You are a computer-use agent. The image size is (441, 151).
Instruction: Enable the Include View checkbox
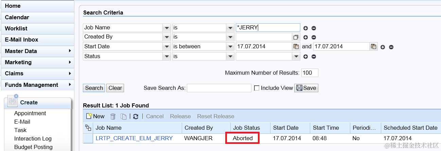pos(257,88)
